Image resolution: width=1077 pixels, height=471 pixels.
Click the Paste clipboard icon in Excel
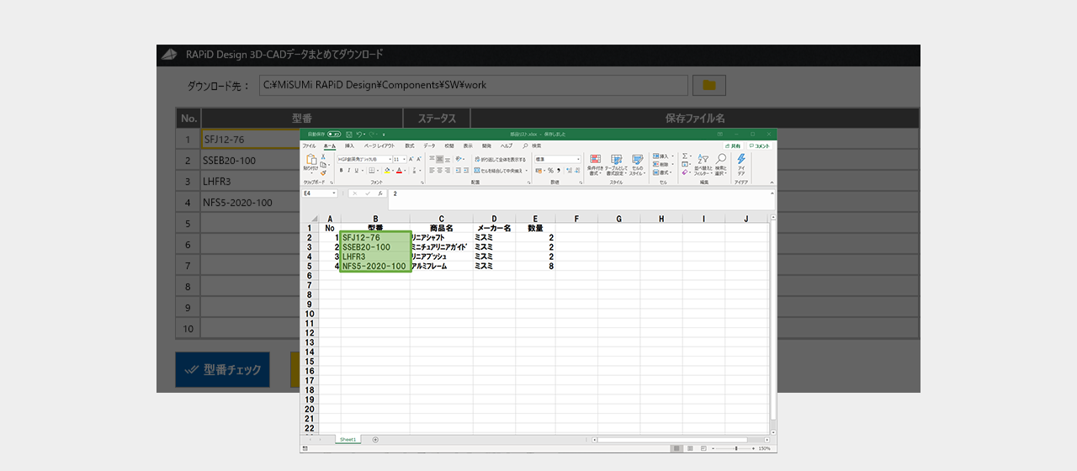311,160
